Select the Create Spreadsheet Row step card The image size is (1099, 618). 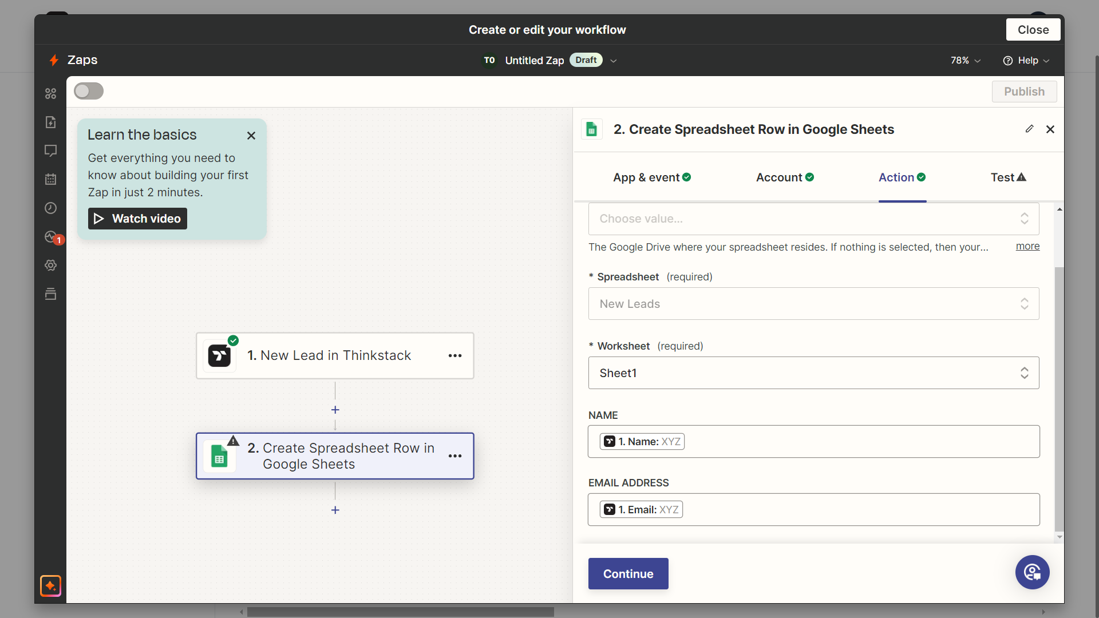click(335, 456)
